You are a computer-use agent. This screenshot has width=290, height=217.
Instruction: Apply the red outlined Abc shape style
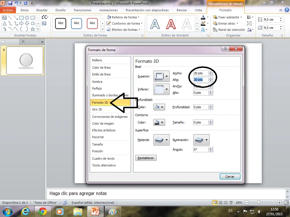click(x=93, y=23)
